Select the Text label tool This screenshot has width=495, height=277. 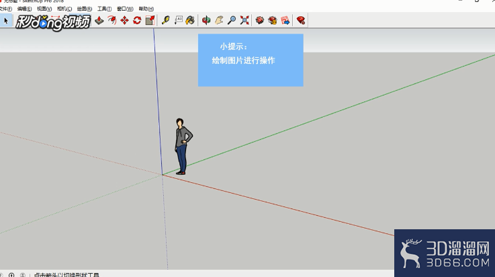point(179,21)
